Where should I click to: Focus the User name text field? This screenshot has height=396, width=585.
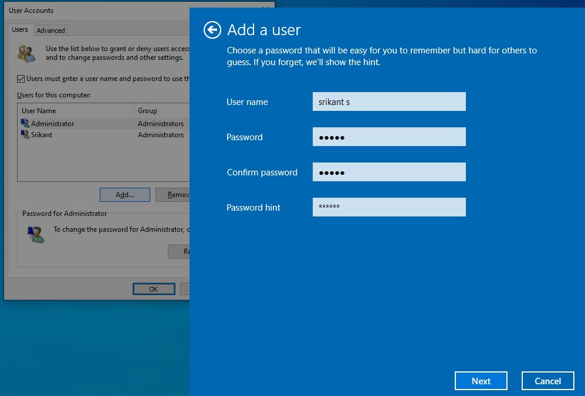click(x=388, y=101)
